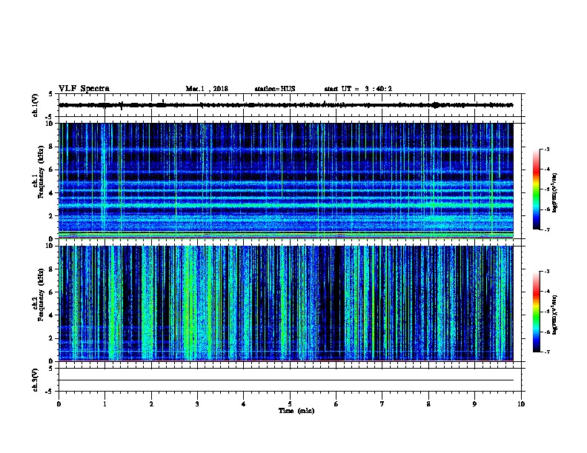The height and width of the screenshot is (453, 587).
Task: Click the '-3' label on ch.2 colorbar
Action: click(x=546, y=272)
